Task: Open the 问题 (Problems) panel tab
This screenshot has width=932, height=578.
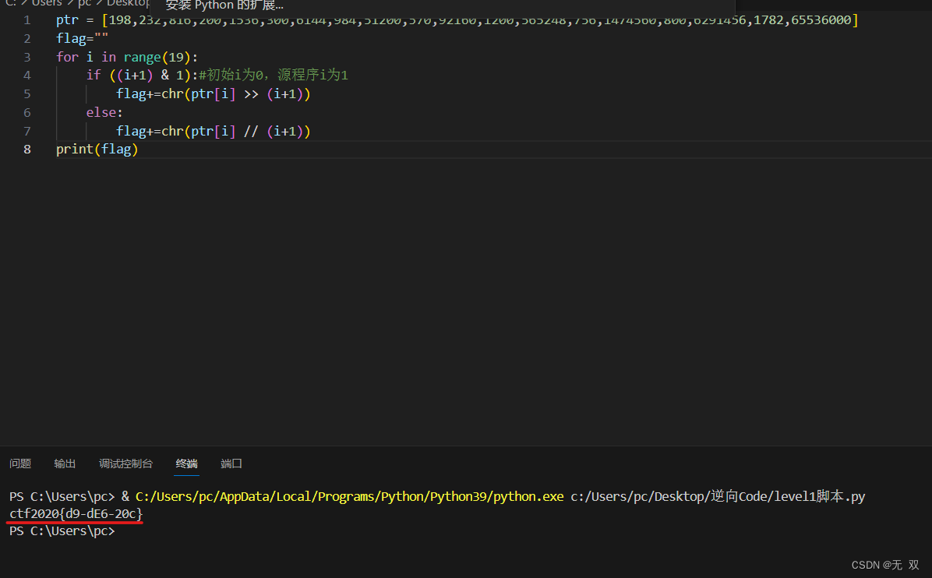Action: tap(19, 463)
